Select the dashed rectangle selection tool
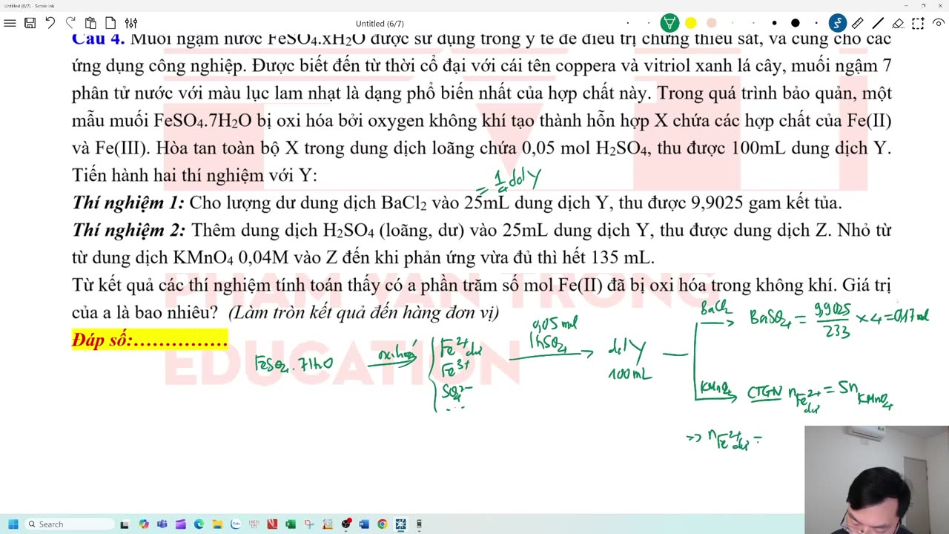The width and height of the screenshot is (949, 534). (x=918, y=23)
